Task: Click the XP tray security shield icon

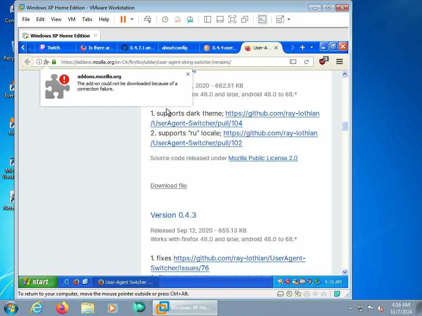Action: (x=288, y=282)
